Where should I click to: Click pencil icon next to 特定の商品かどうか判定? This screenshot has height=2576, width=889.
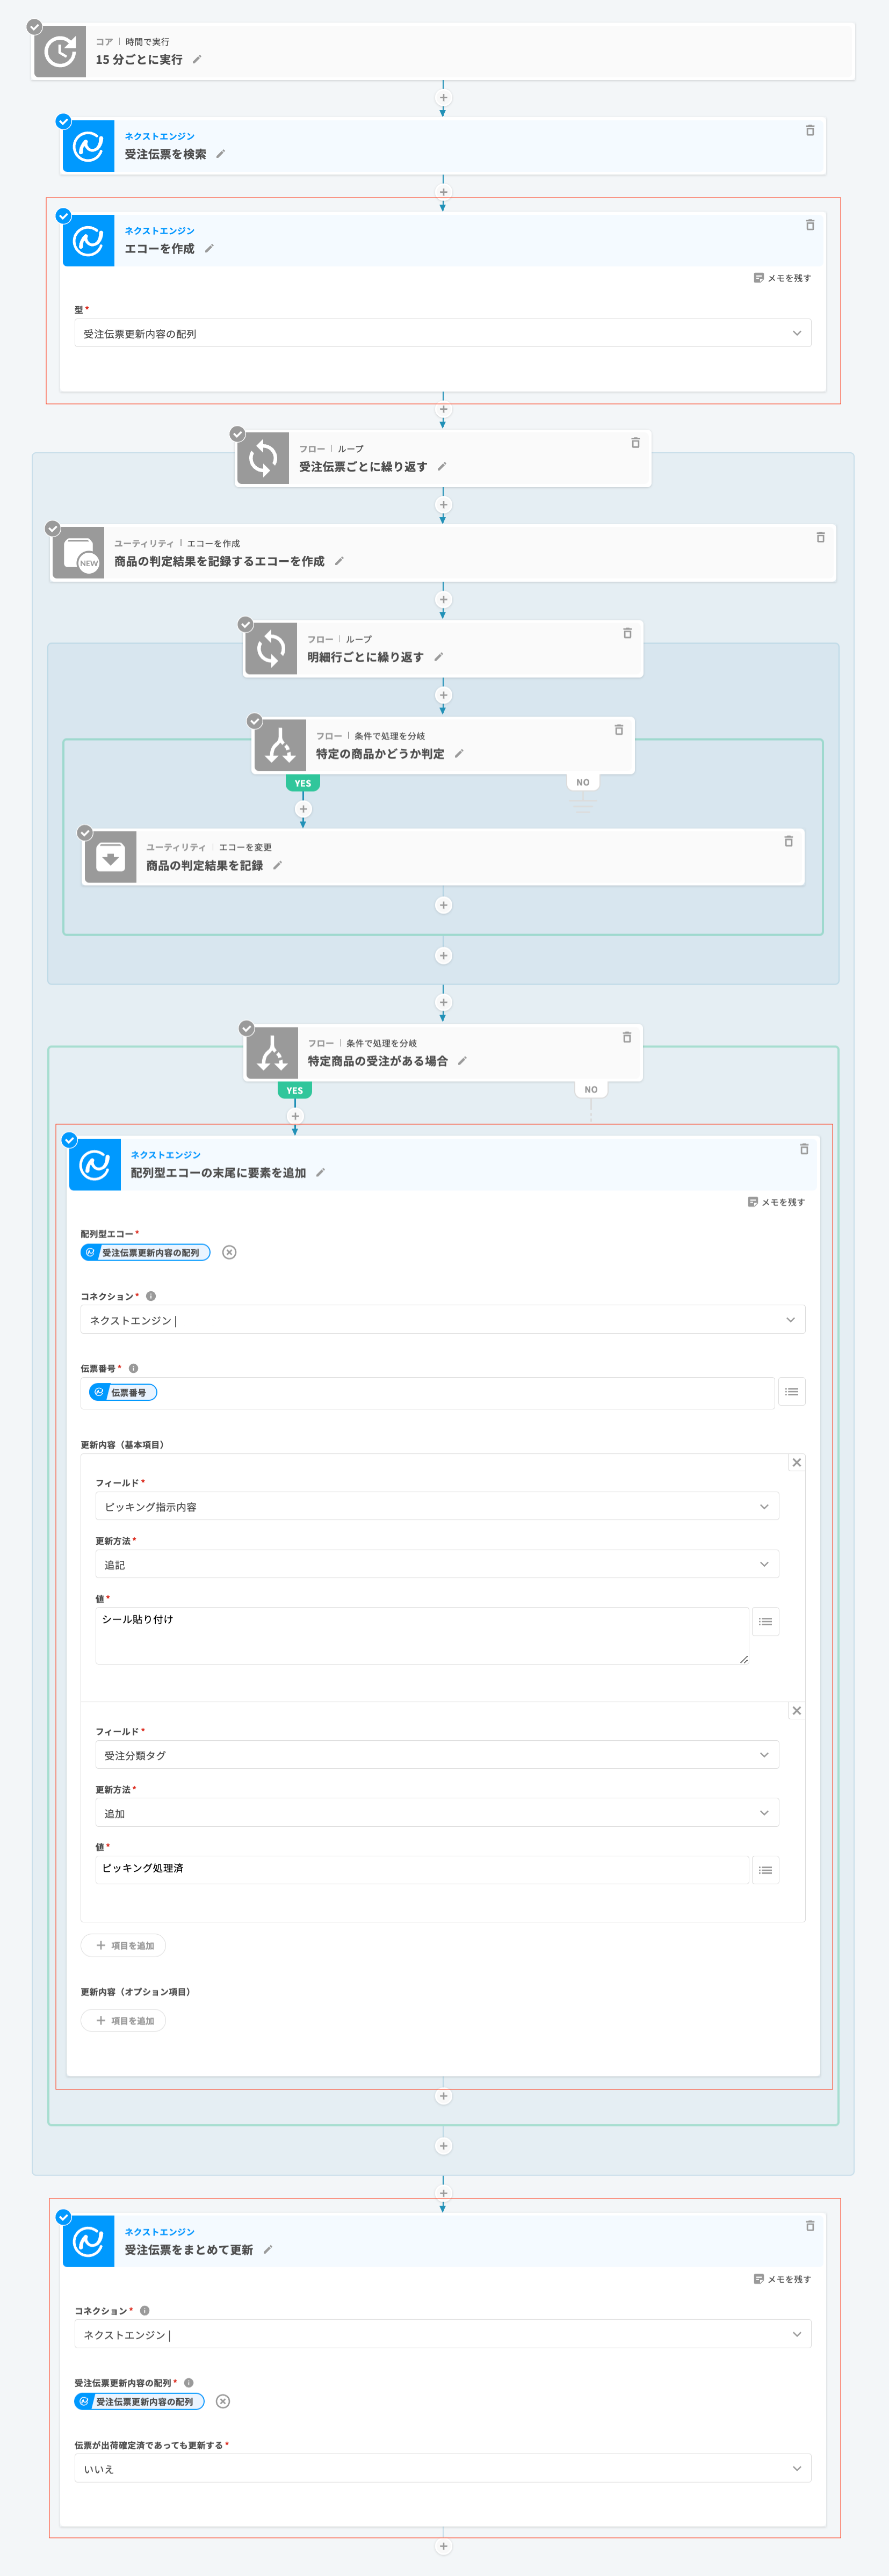click(x=459, y=754)
